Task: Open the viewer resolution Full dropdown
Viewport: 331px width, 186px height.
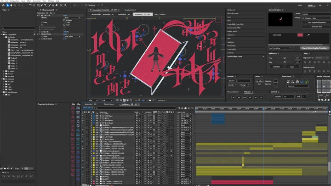Action: (x=107, y=101)
